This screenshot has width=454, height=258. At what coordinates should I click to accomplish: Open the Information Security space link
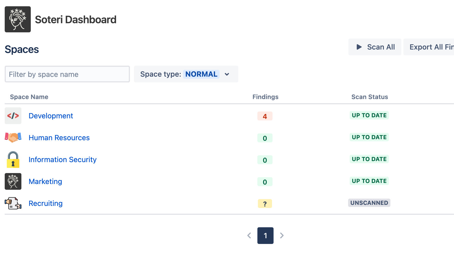(63, 159)
